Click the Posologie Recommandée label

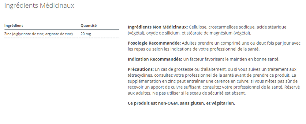pos(154,43)
